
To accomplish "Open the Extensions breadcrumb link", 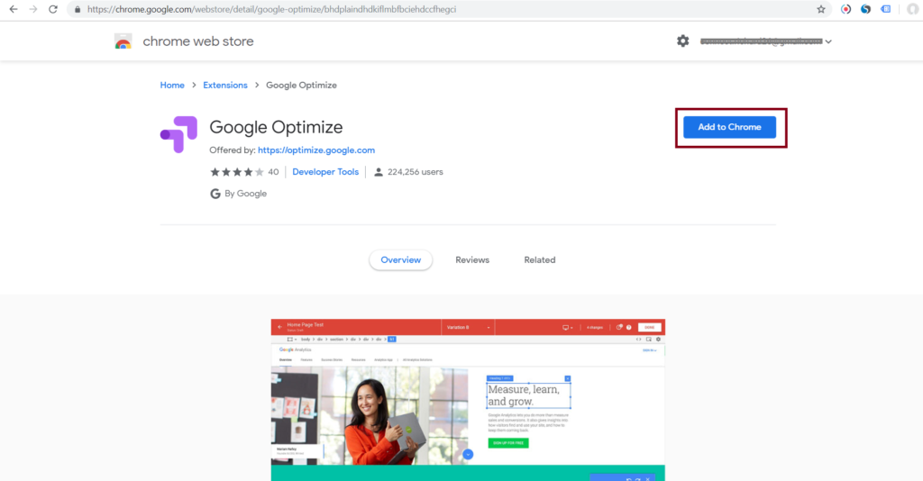I will coord(224,86).
